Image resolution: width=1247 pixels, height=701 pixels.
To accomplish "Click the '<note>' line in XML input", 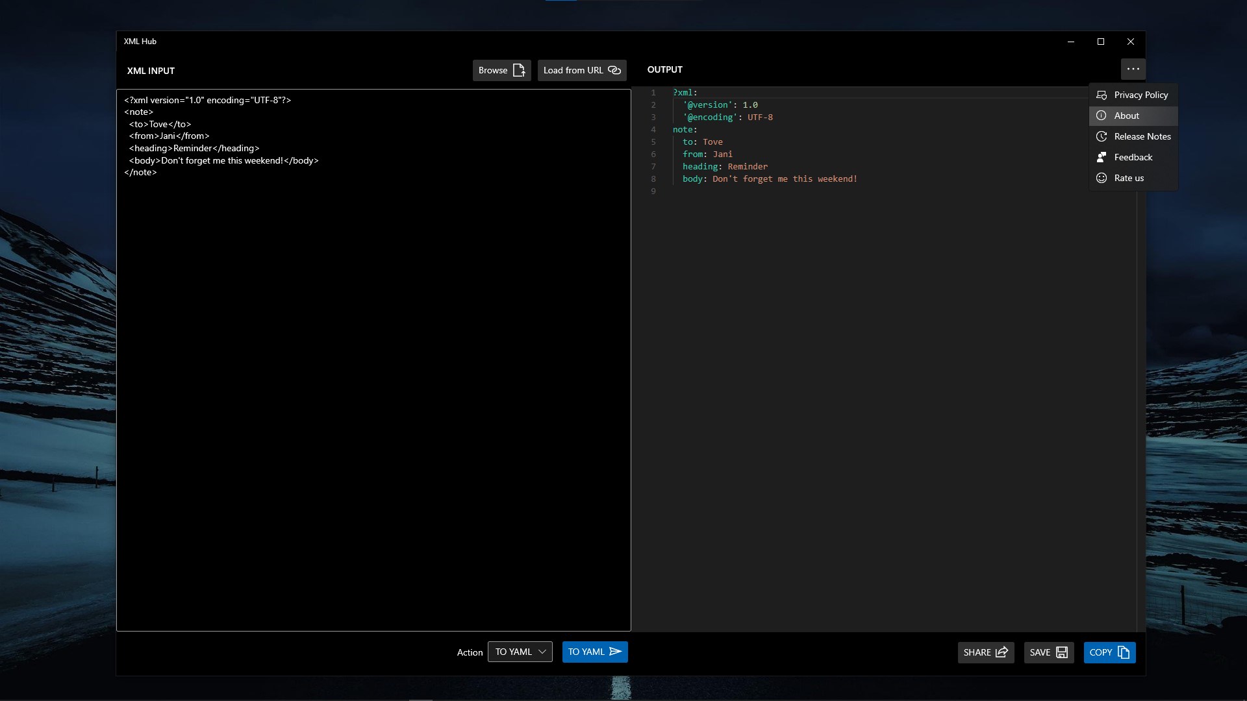I will (139, 112).
